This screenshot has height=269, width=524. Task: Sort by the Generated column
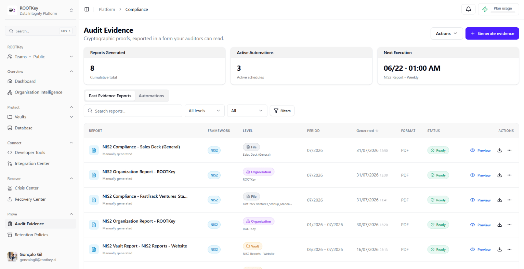pos(367,131)
